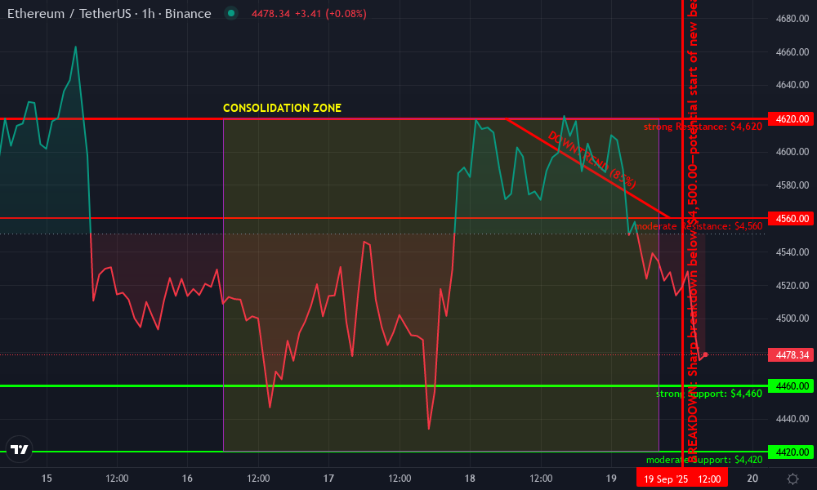Viewport: 817px width, 490px height.
Task: Click the 4640.00 price scale label
Action: [x=792, y=85]
